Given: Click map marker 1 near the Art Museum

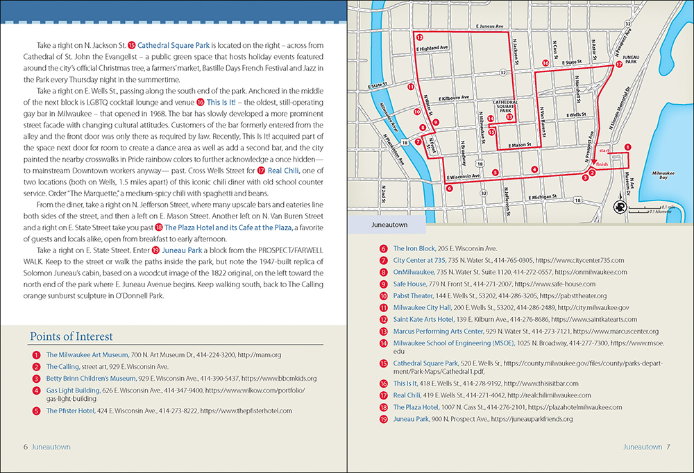Looking at the screenshot, I should (627, 147).
